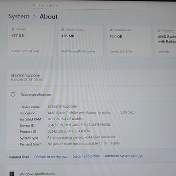Image resolution: width=176 pixels, height=176 pixels.
Task: Click the Windows logo icon beside Windows specifications
Action: [12, 174]
